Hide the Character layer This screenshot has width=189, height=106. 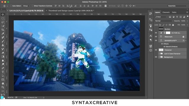click(156, 50)
